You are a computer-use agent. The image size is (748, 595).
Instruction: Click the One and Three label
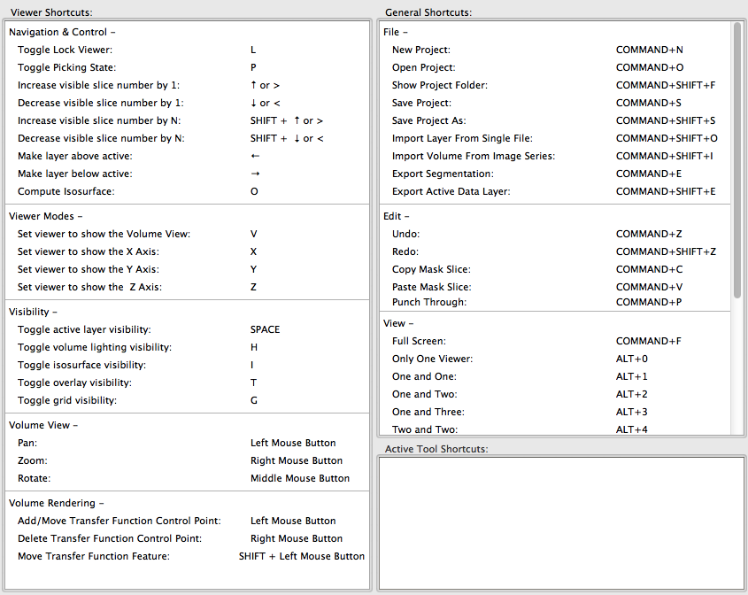coord(428,412)
